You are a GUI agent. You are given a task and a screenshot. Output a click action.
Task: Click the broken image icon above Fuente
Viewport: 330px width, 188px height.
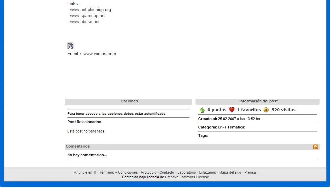(70, 46)
